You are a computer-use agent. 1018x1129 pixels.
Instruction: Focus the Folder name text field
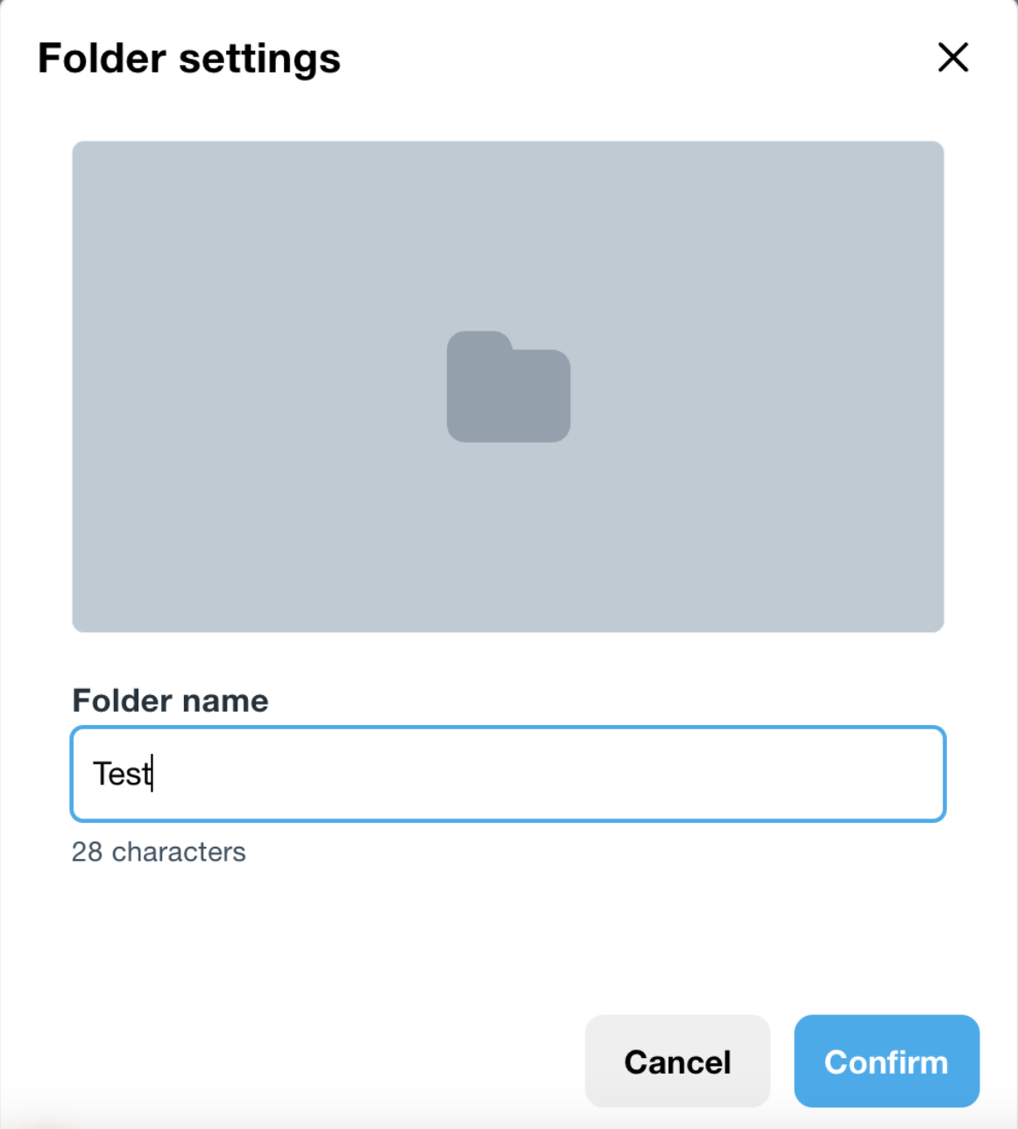pos(508,774)
